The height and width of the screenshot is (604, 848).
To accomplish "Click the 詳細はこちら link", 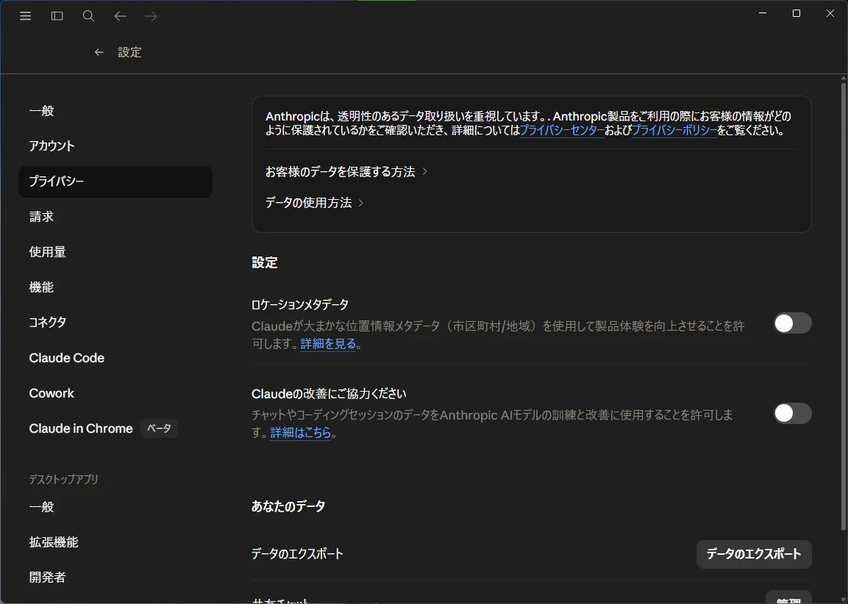I will tap(300, 433).
